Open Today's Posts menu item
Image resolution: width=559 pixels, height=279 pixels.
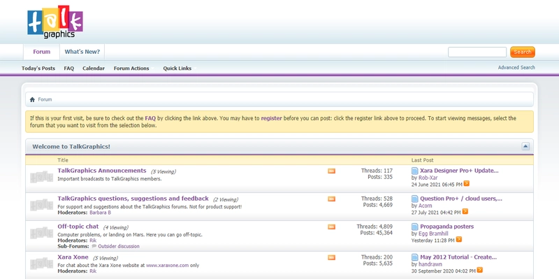click(38, 68)
